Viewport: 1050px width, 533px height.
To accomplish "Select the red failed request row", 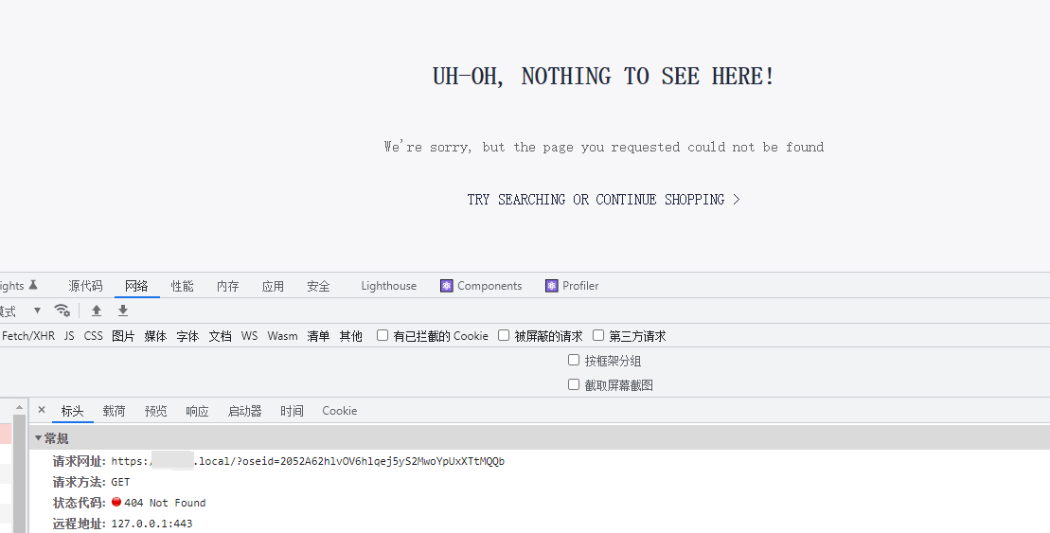I will click(6, 434).
